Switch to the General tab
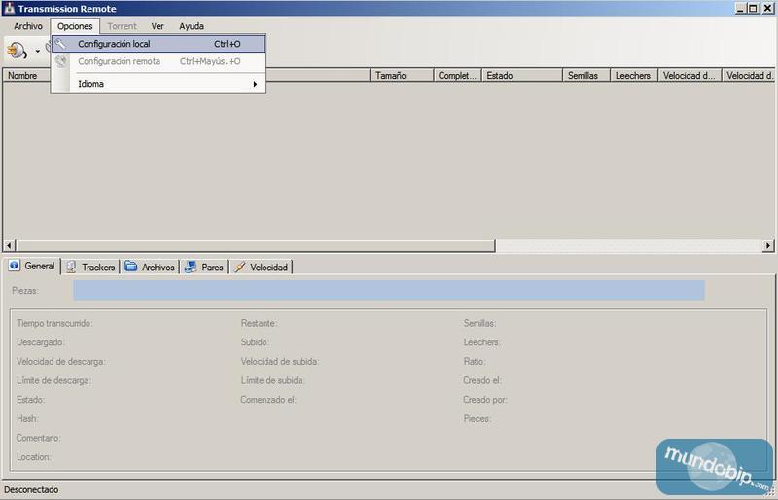 [x=32, y=267]
